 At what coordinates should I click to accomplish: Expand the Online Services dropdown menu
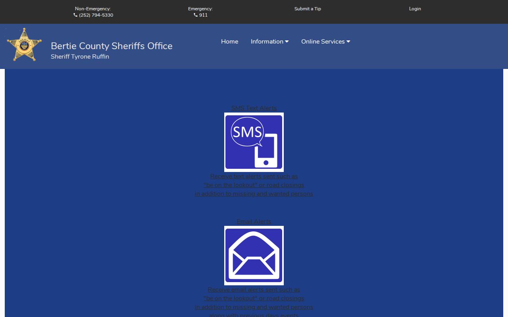(x=326, y=42)
